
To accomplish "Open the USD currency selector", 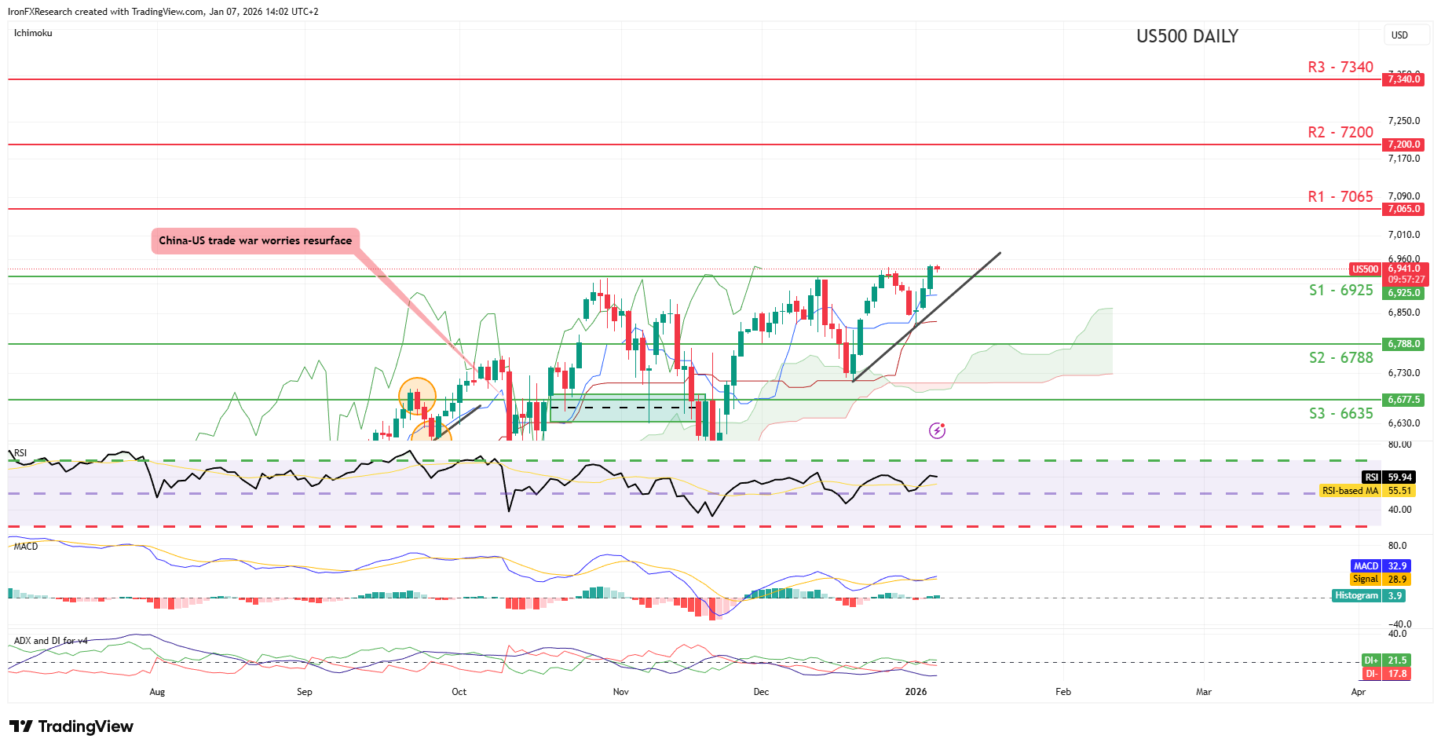I will pos(1400,35).
